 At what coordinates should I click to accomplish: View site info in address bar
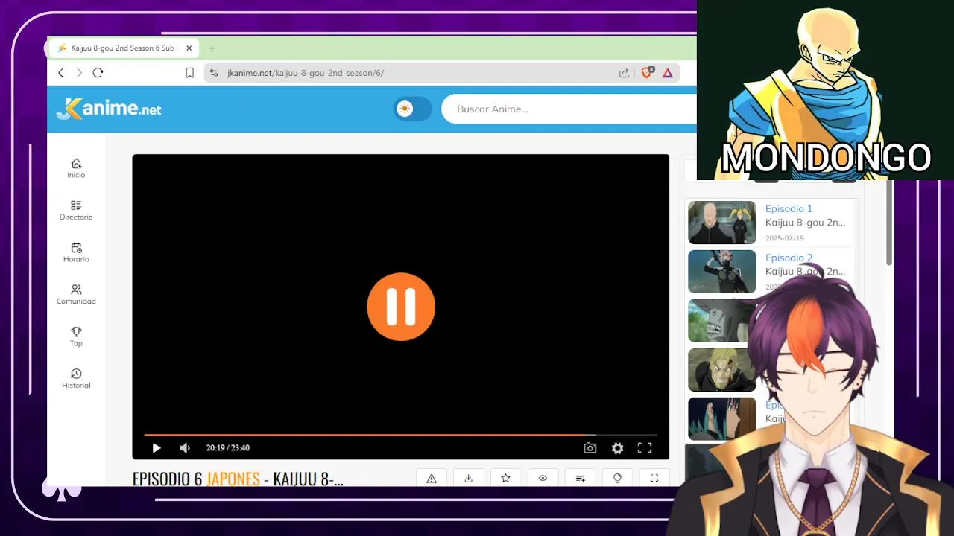coord(214,73)
